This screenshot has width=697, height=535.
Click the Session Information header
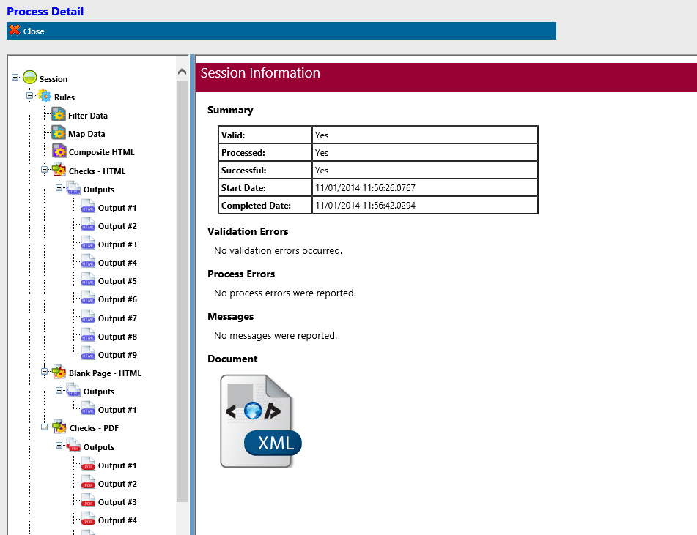click(x=260, y=72)
